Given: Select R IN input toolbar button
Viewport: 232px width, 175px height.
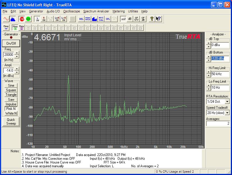Looking at the screenshot, I should pos(44,19).
